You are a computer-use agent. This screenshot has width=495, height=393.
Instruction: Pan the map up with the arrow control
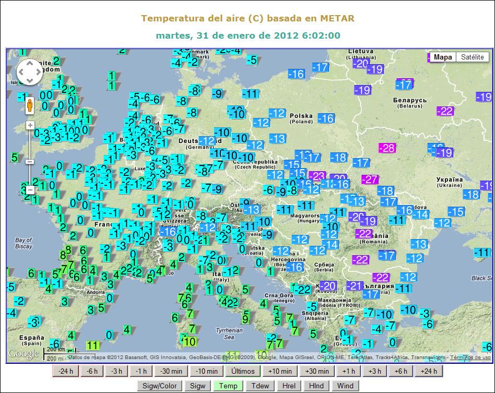[x=29, y=64]
